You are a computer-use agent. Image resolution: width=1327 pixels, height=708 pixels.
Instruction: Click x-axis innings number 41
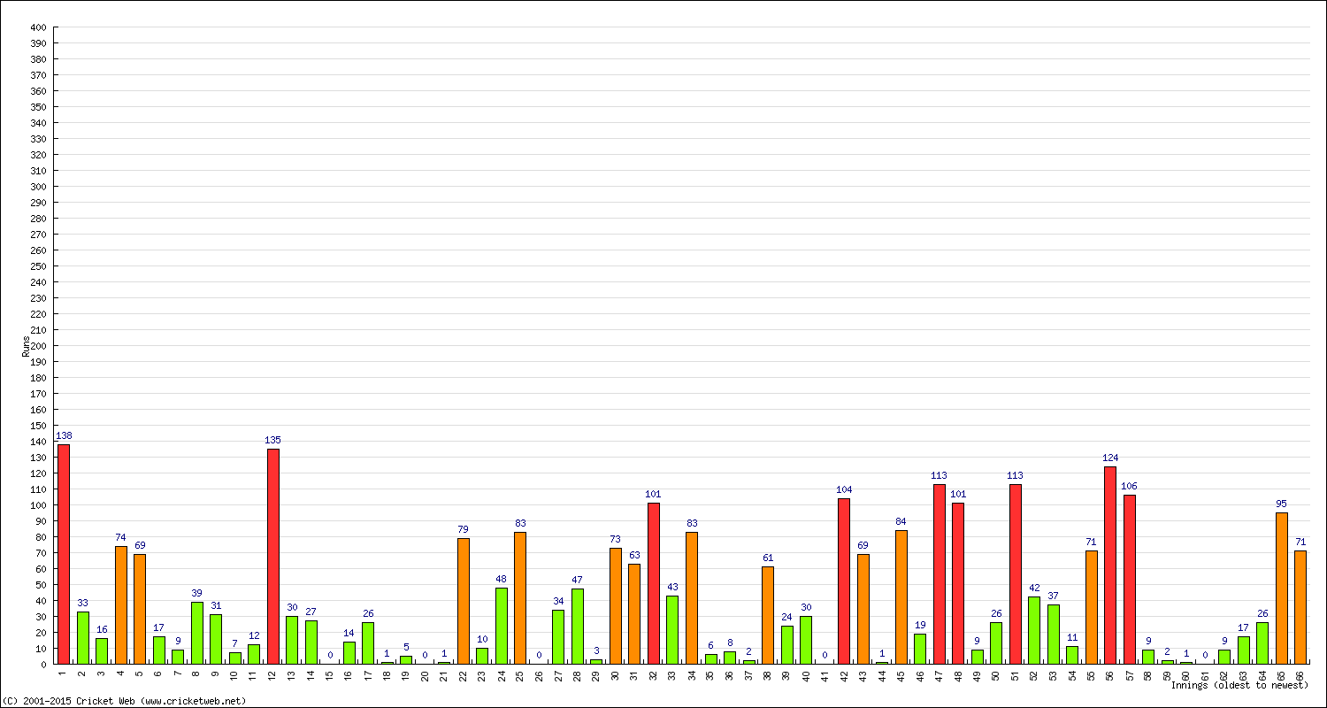coord(825,674)
